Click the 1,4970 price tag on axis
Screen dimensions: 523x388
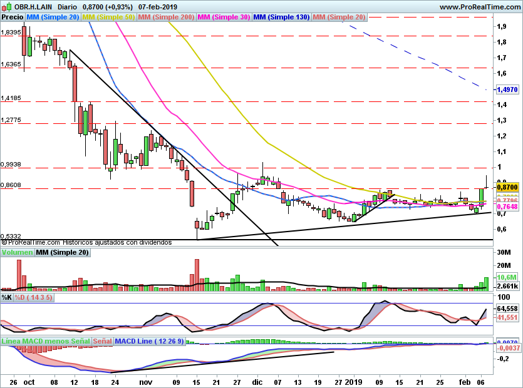pyautogui.click(x=507, y=90)
